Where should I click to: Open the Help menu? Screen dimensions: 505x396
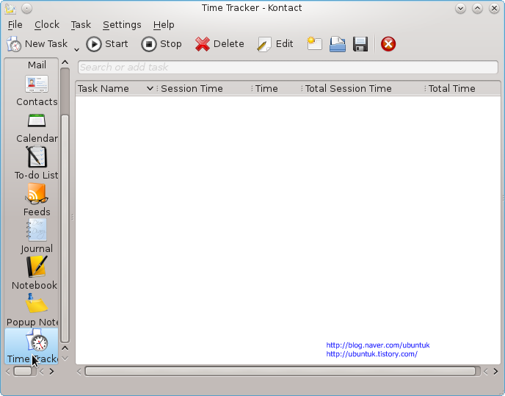click(x=164, y=25)
